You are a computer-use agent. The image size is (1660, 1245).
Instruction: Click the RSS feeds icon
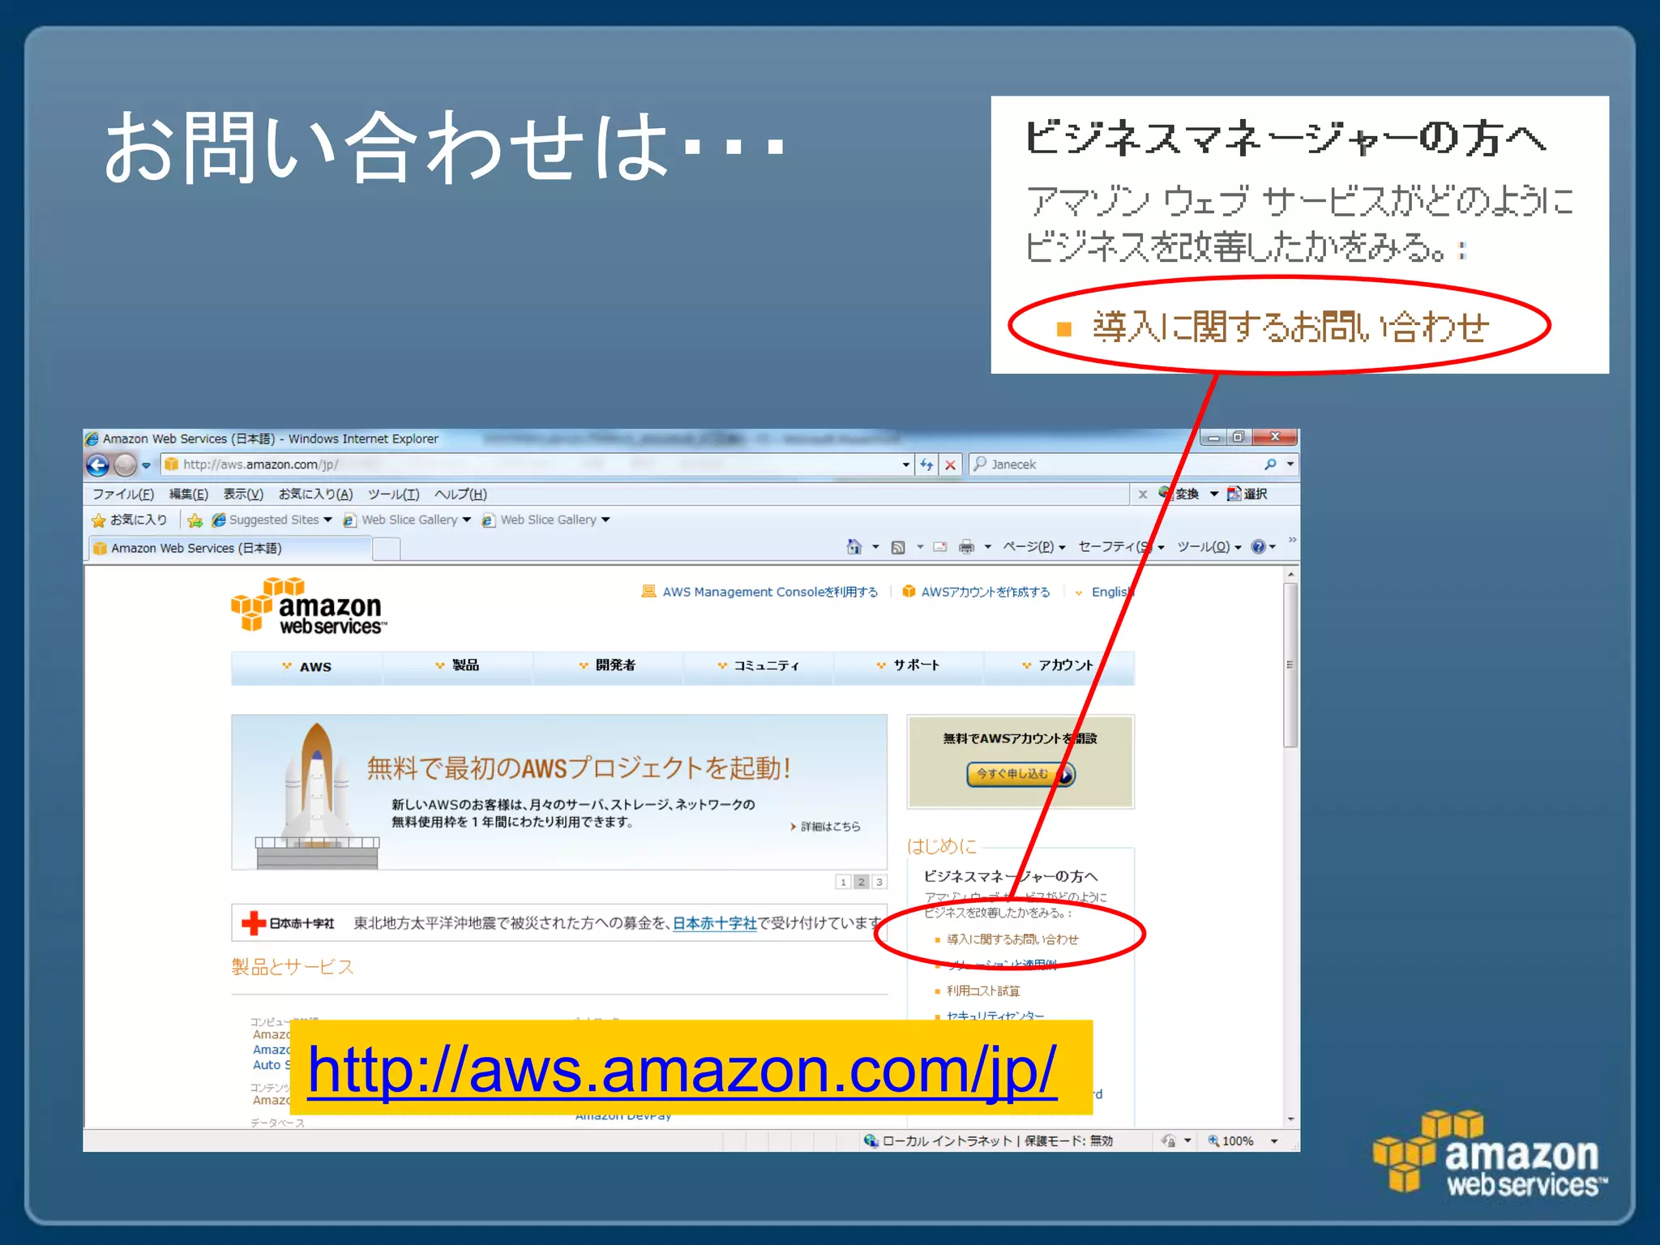point(898,547)
